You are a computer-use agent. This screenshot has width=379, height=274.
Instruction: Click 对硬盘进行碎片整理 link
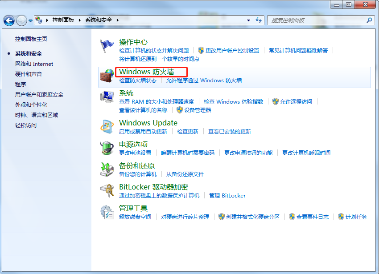pyautogui.click(x=185, y=217)
